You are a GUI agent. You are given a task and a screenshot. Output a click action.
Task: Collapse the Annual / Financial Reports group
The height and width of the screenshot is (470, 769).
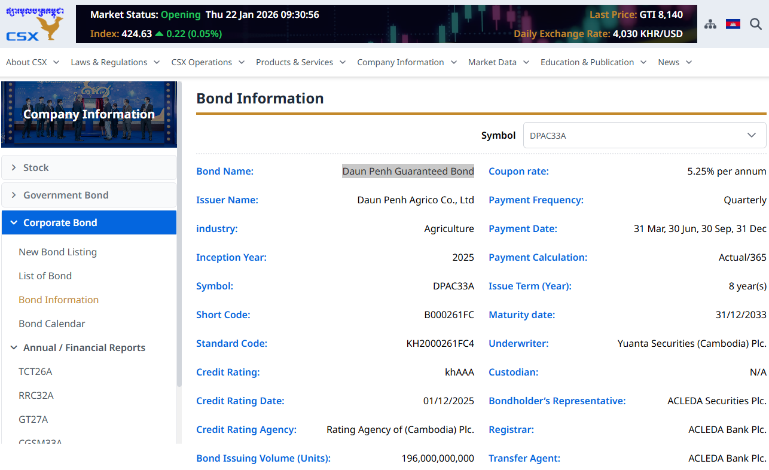[x=84, y=347]
